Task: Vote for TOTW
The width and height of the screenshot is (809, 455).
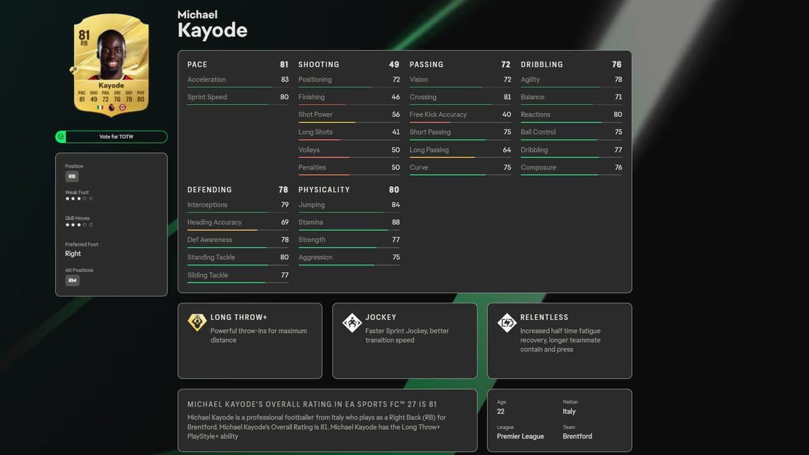Action: (x=111, y=136)
